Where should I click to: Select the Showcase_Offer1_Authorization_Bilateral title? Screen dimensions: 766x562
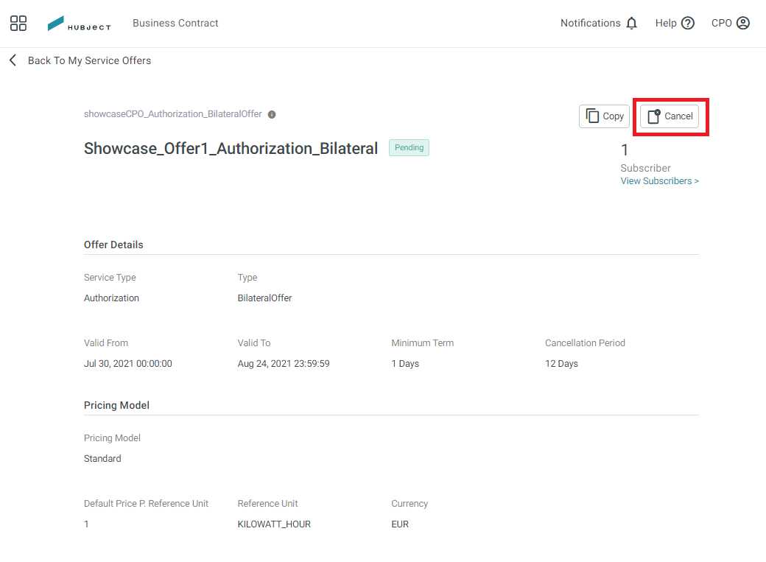[231, 148]
